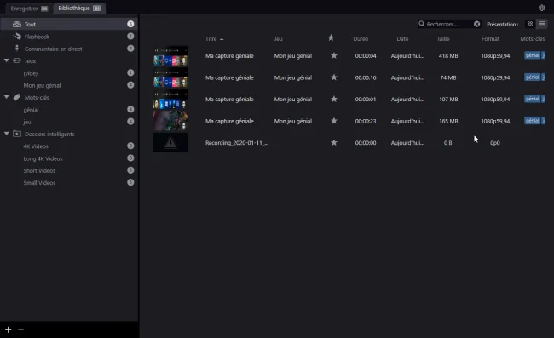The image size is (554, 338).
Task: Switch to the Enregistrer tab
Action: click(x=29, y=9)
